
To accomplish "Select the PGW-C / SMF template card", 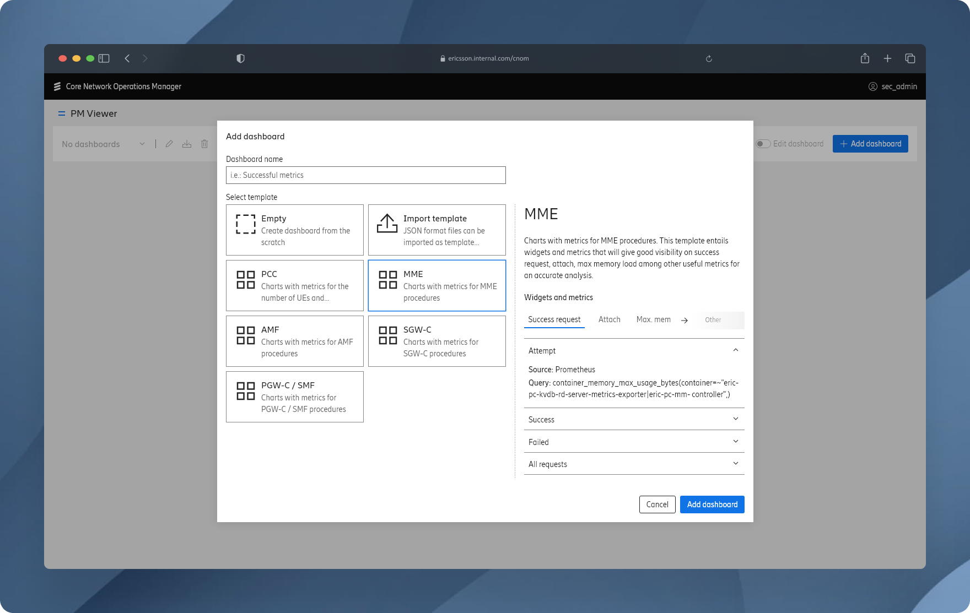I will (295, 397).
